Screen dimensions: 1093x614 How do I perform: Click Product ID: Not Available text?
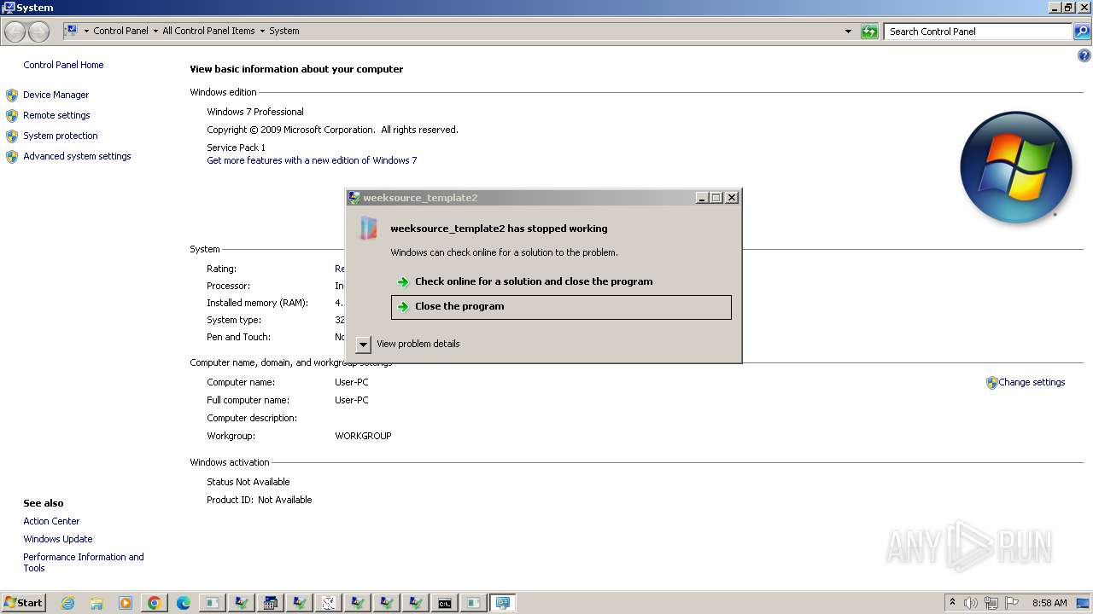tap(260, 500)
